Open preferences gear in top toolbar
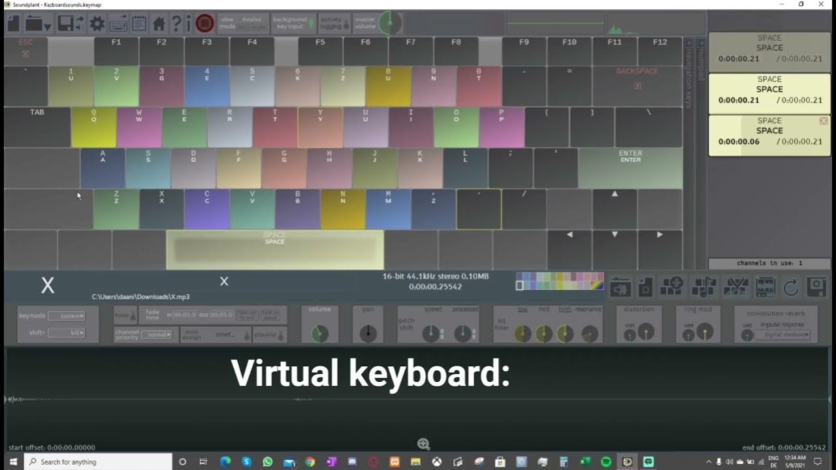The height and width of the screenshot is (470, 836). 97,24
